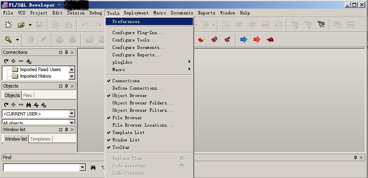The width and height of the screenshot is (368, 178).
Task: Remove connection with the minus icon
Action: pos(21,61)
